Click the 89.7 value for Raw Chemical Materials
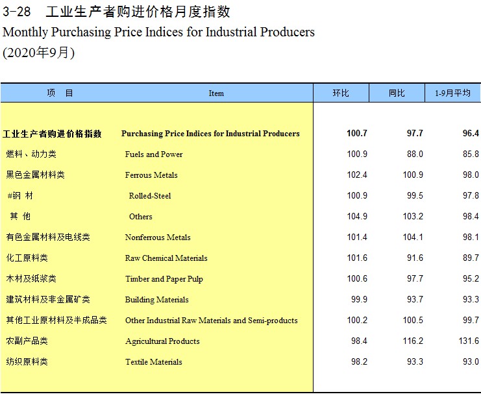481x414 pixels. click(x=471, y=258)
